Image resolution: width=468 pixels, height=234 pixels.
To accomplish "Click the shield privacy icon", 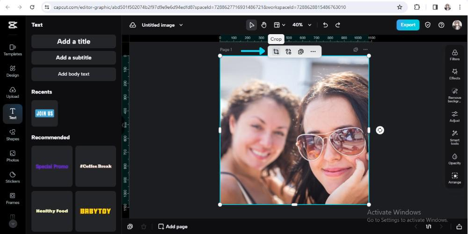I will (428, 25).
